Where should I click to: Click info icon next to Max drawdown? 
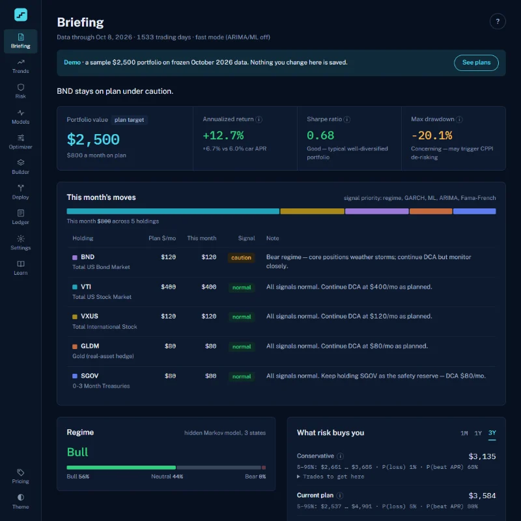click(459, 119)
